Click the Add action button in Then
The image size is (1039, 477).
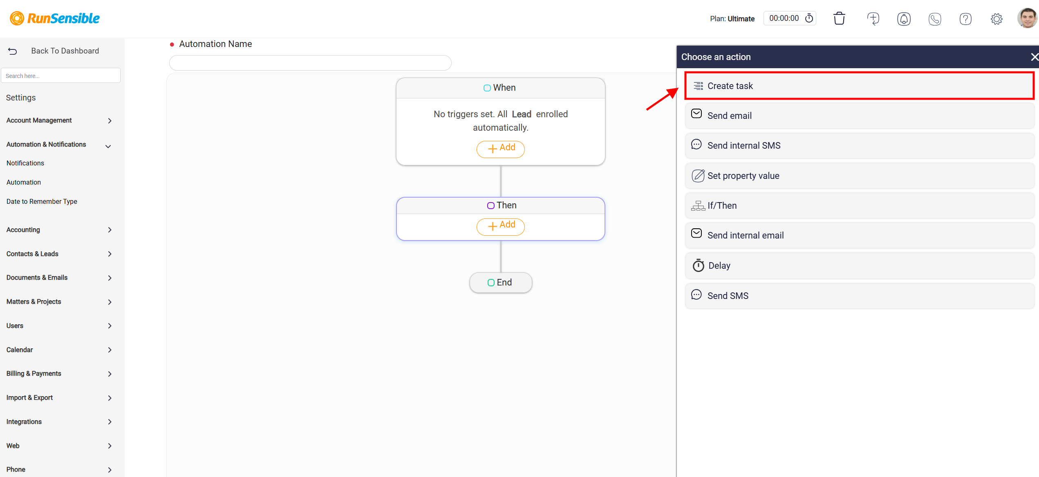pyautogui.click(x=501, y=225)
